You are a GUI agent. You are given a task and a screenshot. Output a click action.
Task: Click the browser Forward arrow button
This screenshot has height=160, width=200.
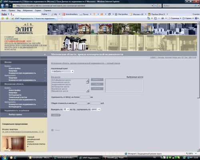tap(7, 6)
